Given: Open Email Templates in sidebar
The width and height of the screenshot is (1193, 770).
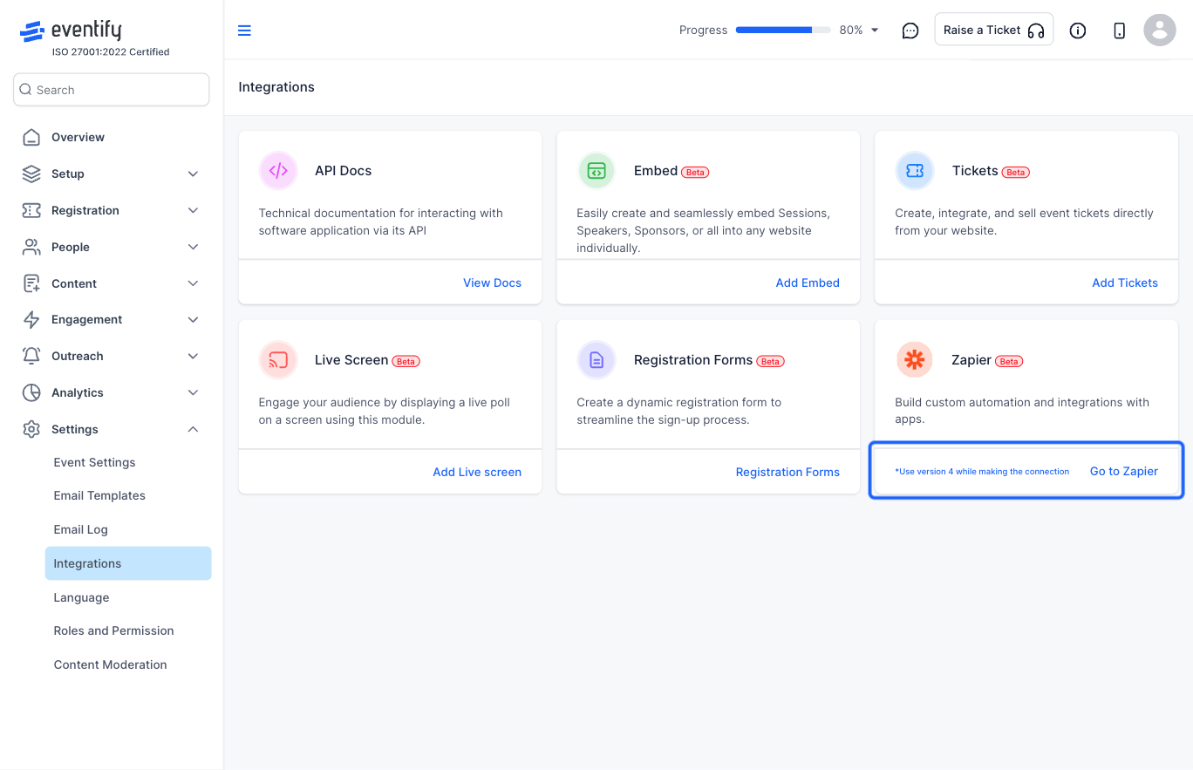Looking at the screenshot, I should (x=99, y=495).
